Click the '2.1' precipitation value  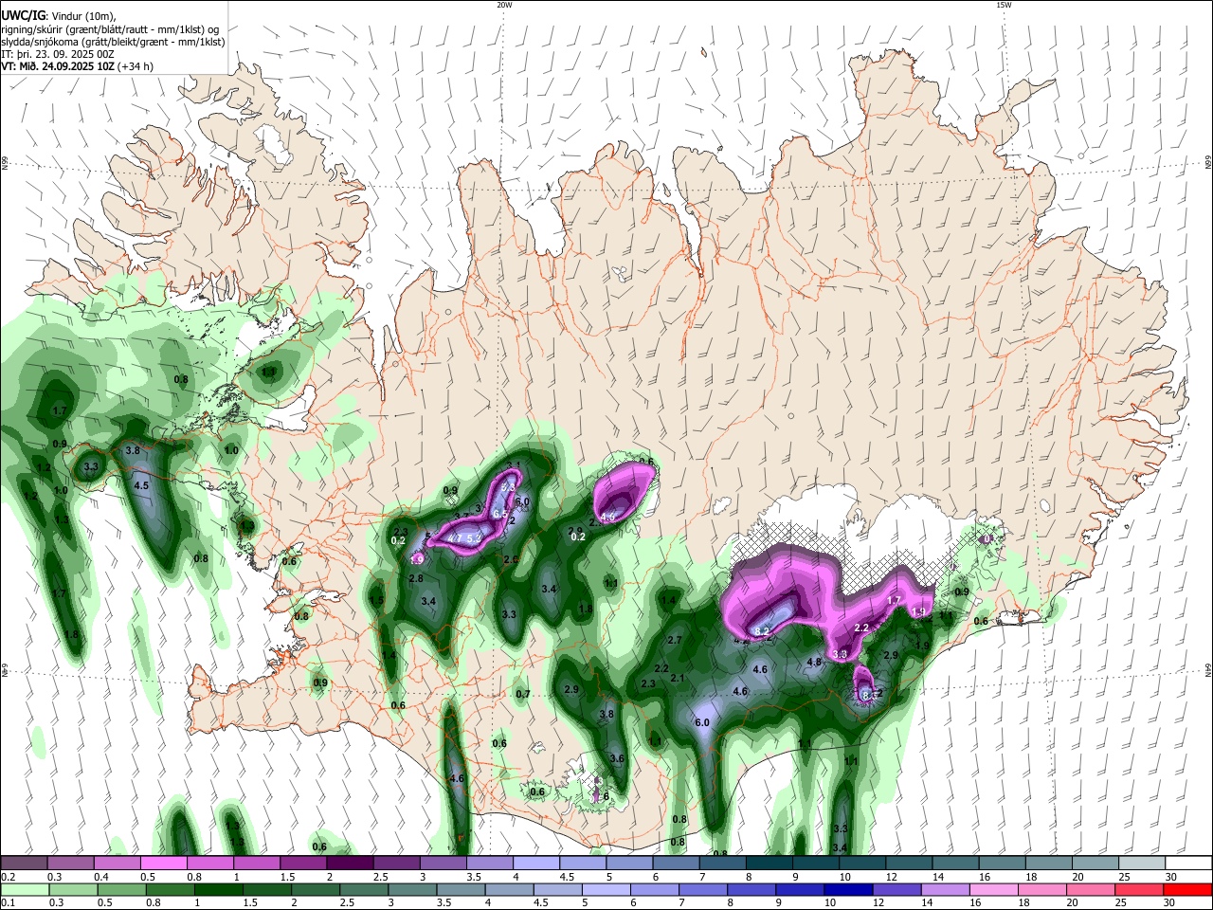pos(678,679)
